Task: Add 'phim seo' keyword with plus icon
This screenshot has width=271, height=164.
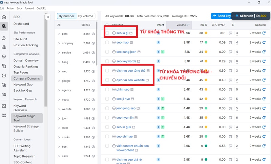Action: (114, 90)
